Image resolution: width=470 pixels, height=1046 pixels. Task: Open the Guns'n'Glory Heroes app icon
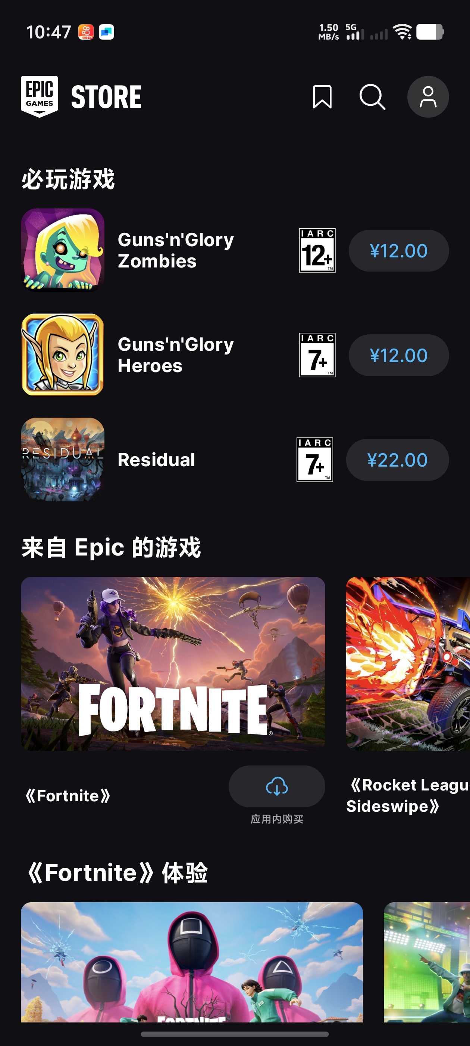62,355
